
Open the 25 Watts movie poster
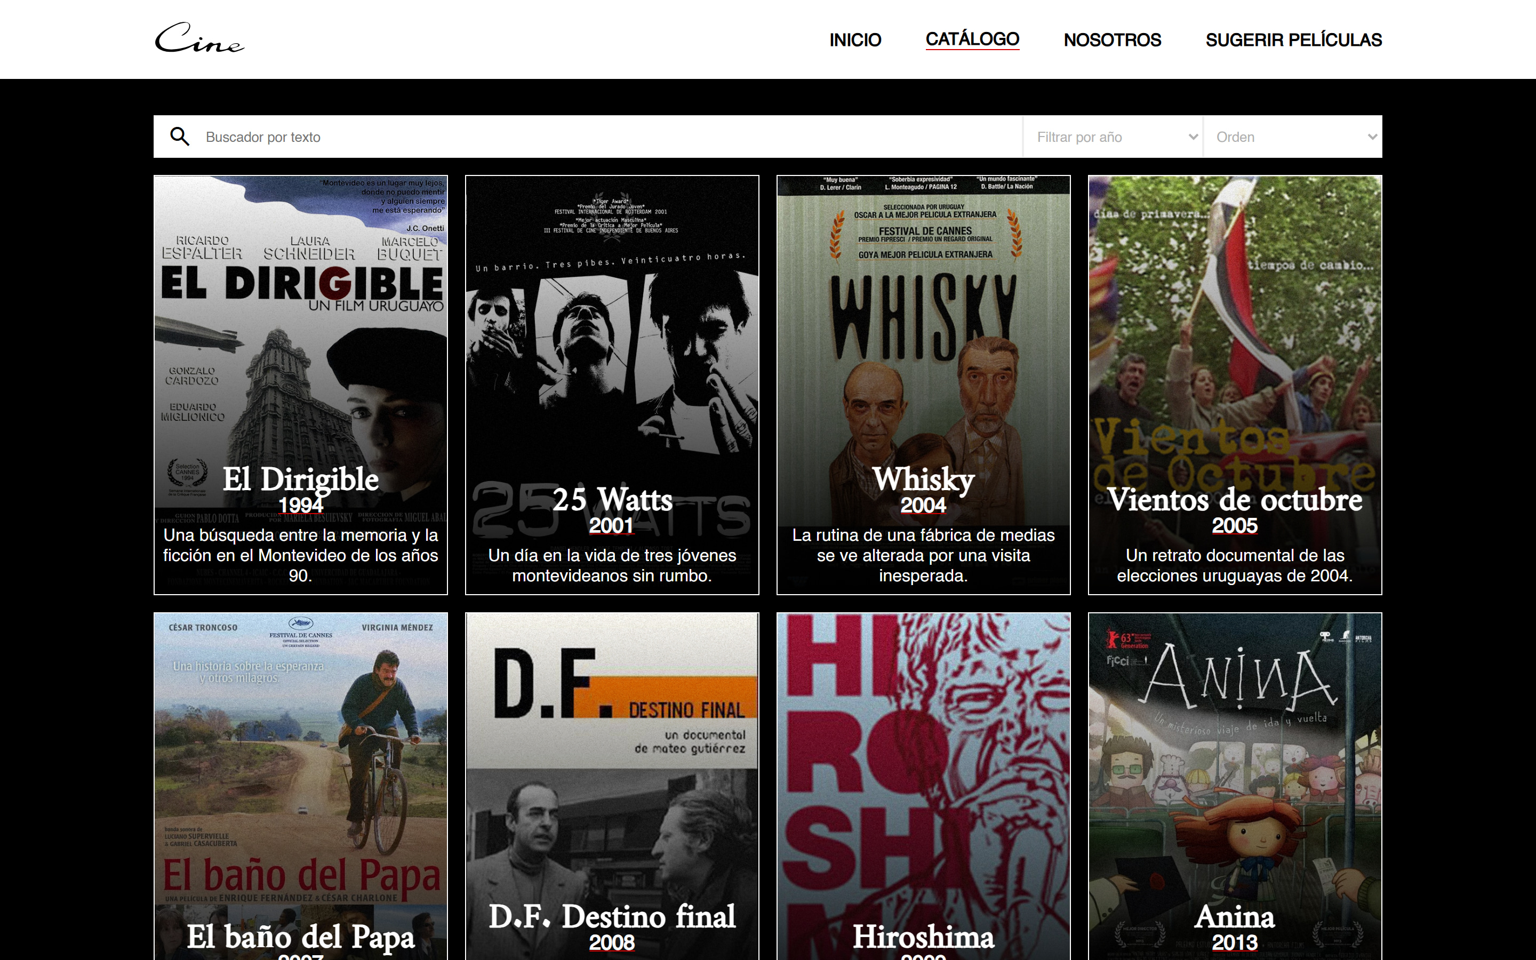click(612, 385)
